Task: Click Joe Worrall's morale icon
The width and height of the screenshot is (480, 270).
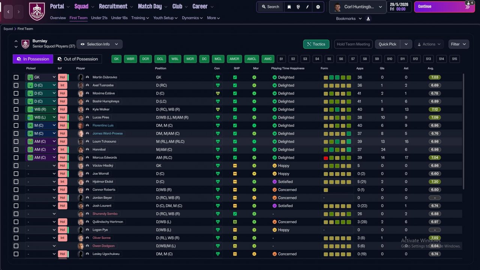Action: (254, 174)
